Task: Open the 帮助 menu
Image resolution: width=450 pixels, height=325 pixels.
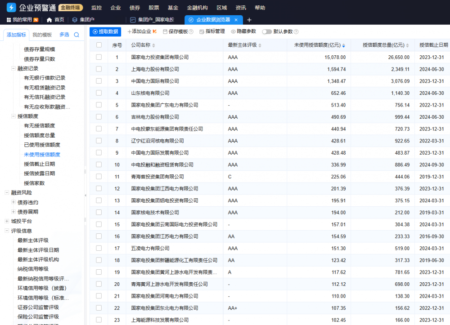Action: coord(260,8)
